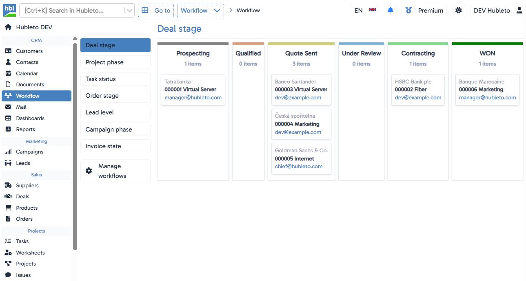Open Suppliers from the sidebar
Viewport: 526px width, 281px height.
[27, 185]
